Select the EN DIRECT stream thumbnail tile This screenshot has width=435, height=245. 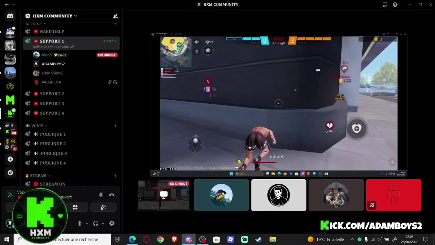(164, 195)
